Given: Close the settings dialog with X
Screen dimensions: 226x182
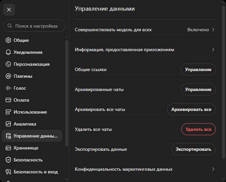Looking at the screenshot, I should (x=9, y=10).
